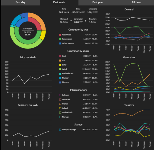154x150 pixels.
Task: Toggle the Pumped storage outline box
Action: (60, 129)
